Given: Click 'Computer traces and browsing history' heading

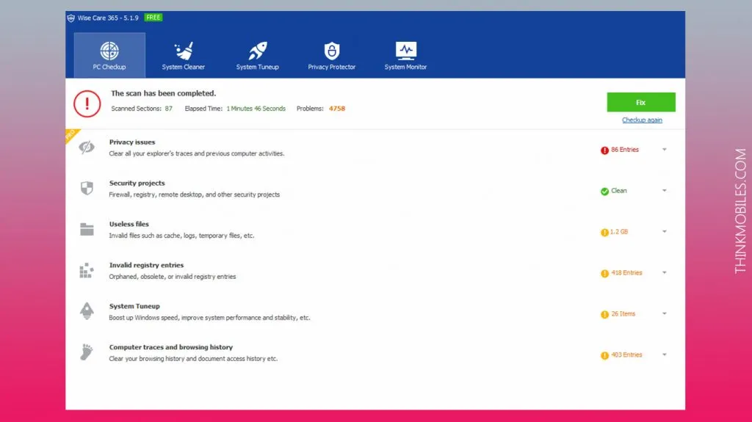Looking at the screenshot, I should coord(170,347).
